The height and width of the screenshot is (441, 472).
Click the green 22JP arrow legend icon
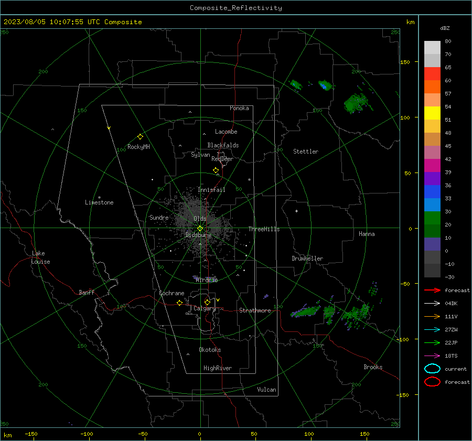(432, 342)
